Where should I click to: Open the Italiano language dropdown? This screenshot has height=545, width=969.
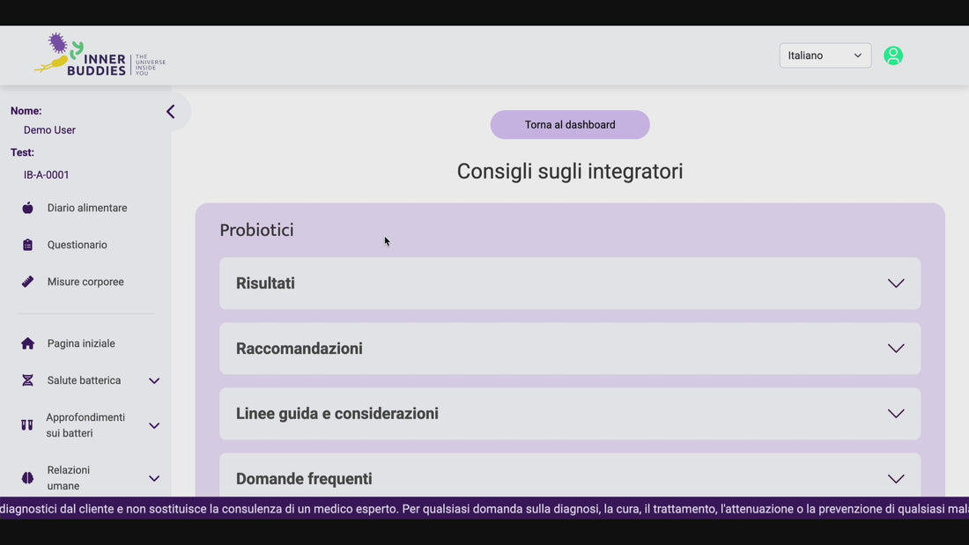coord(825,55)
